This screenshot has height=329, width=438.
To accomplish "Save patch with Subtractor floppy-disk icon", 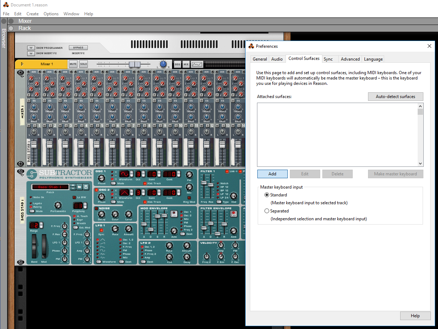I will tap(86, 187).
